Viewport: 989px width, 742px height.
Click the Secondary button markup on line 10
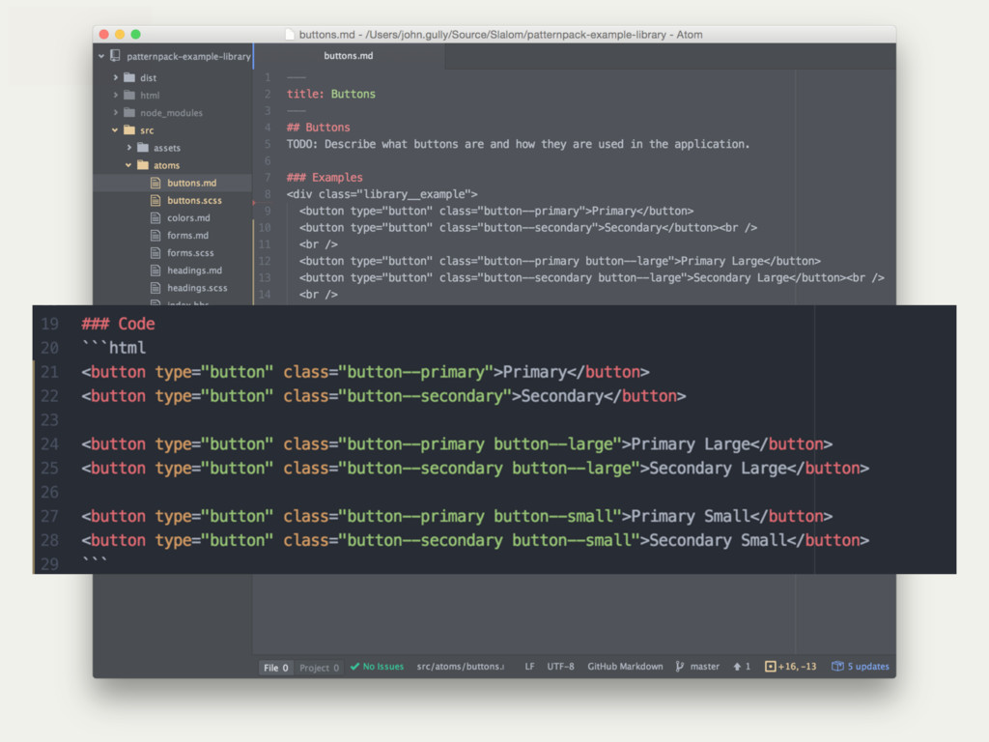(528, 228)
